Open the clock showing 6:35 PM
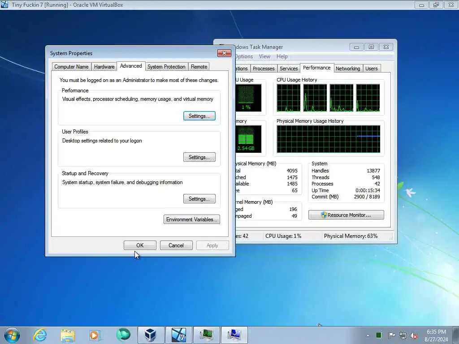 436,335
